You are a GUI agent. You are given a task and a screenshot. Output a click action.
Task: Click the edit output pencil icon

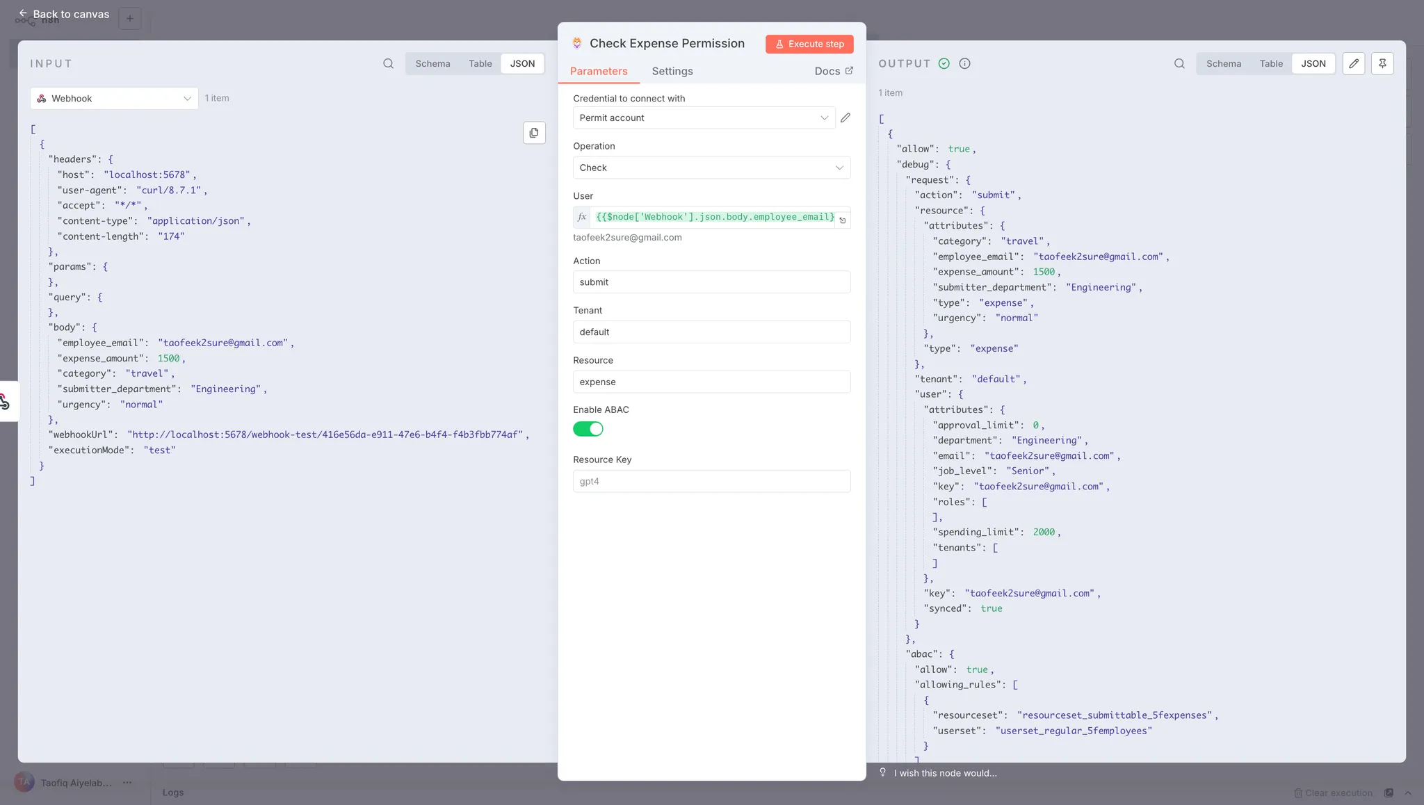pyautogui.click(x=1353, y=63)
